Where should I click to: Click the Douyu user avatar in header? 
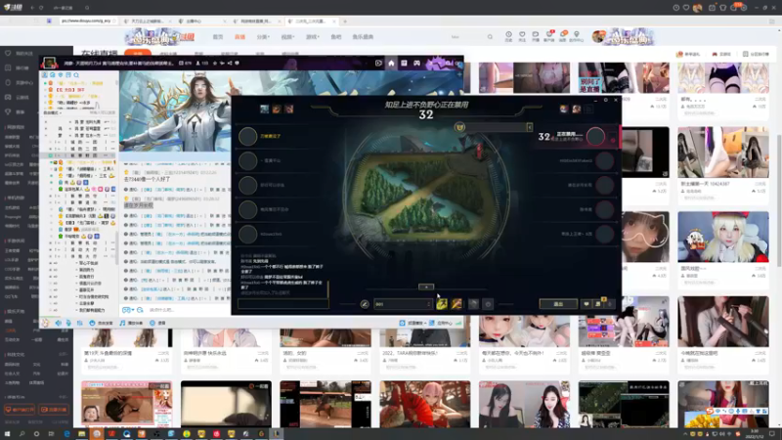tap(598, 36)
